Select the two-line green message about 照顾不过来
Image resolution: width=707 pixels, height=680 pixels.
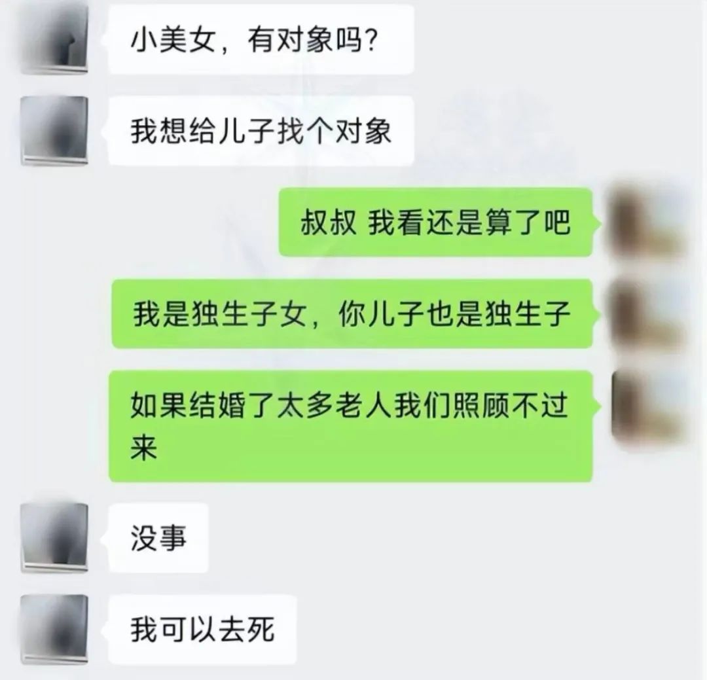point(350,426)
